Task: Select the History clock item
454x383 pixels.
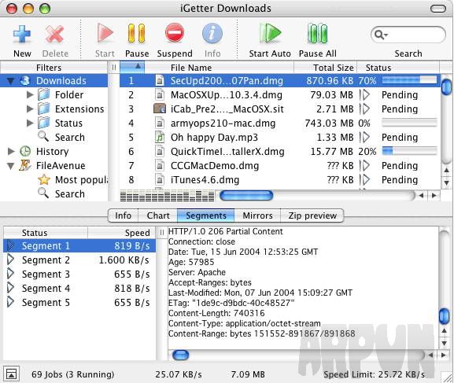Action: [x=25, y=151]
